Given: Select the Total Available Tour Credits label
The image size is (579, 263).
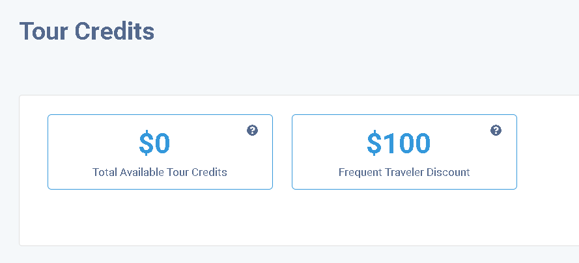Looking at the screenshot, I should point(160,172).
